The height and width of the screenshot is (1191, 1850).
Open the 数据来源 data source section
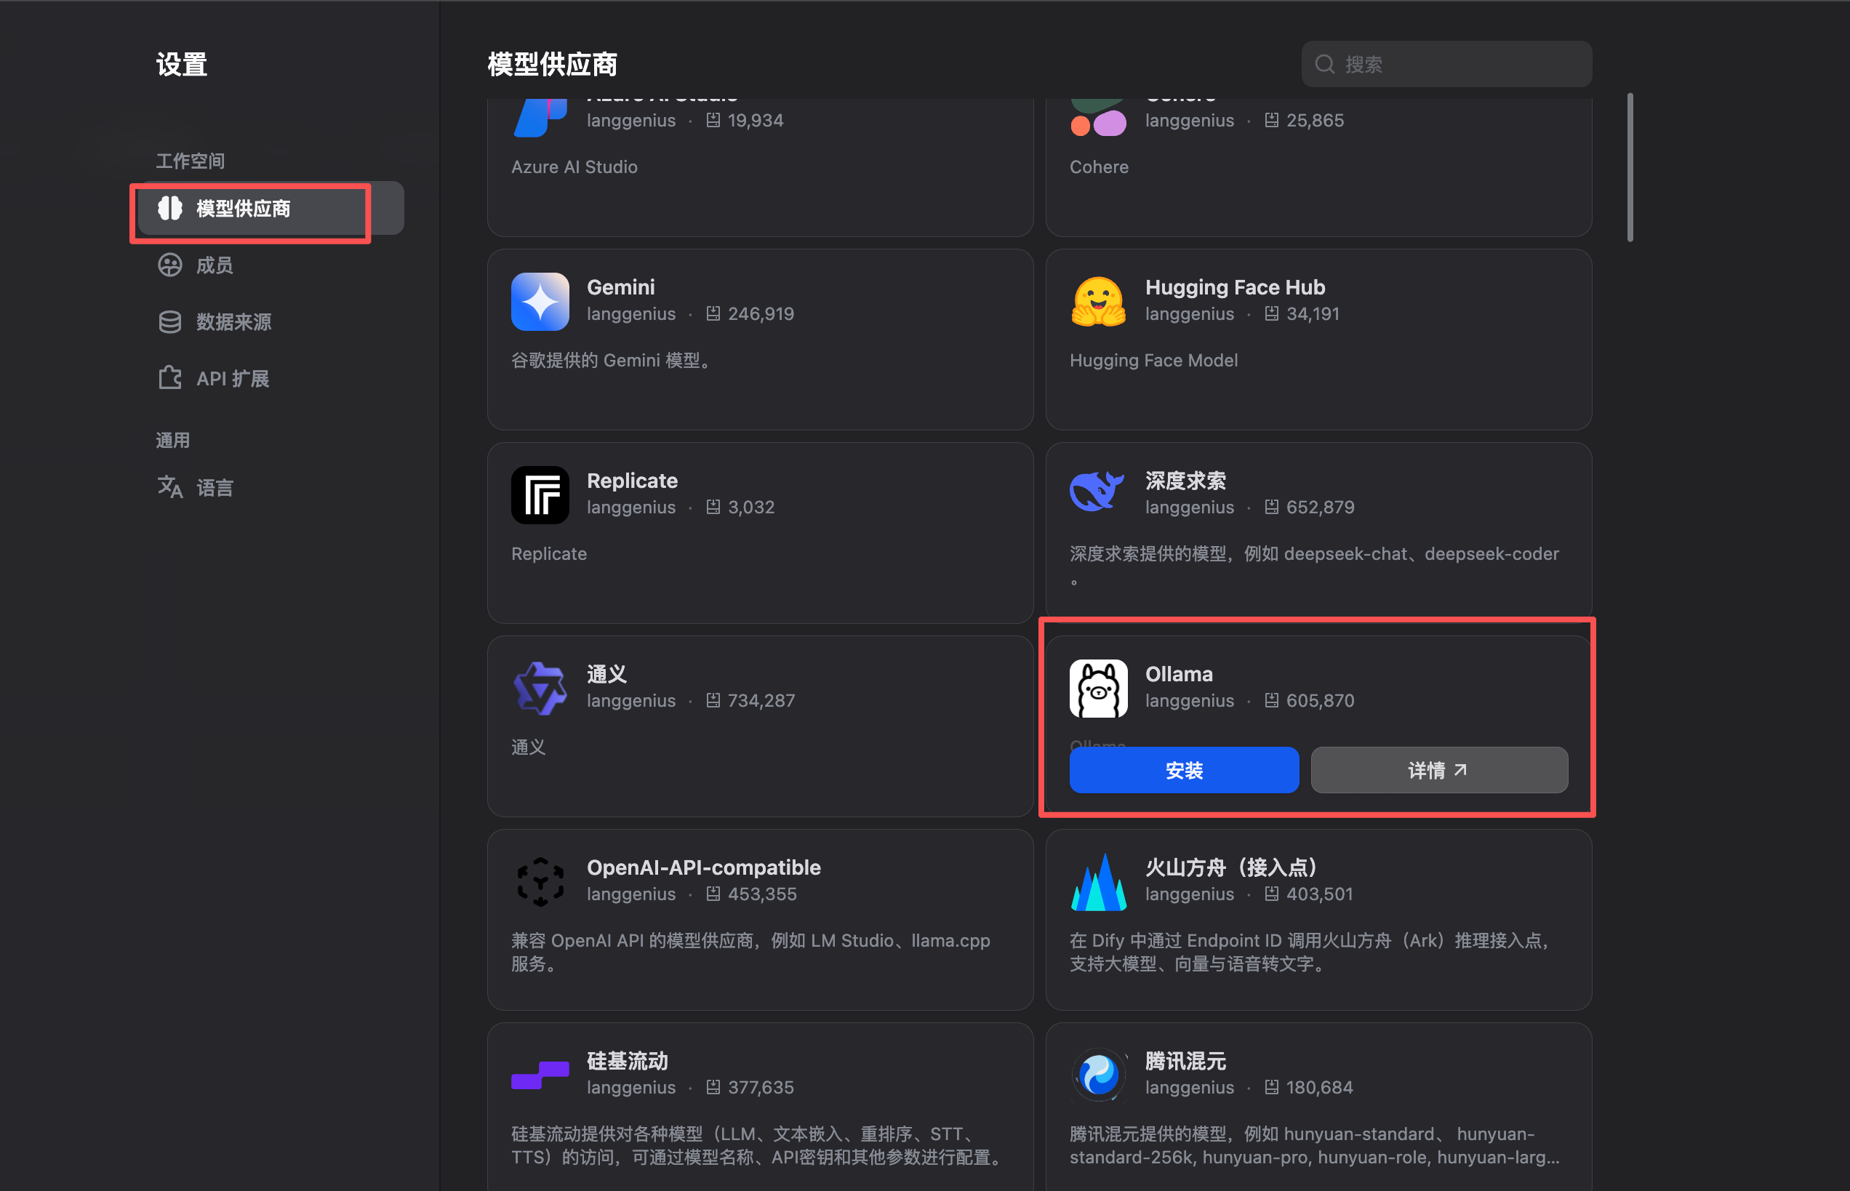(x=233, y=321)
